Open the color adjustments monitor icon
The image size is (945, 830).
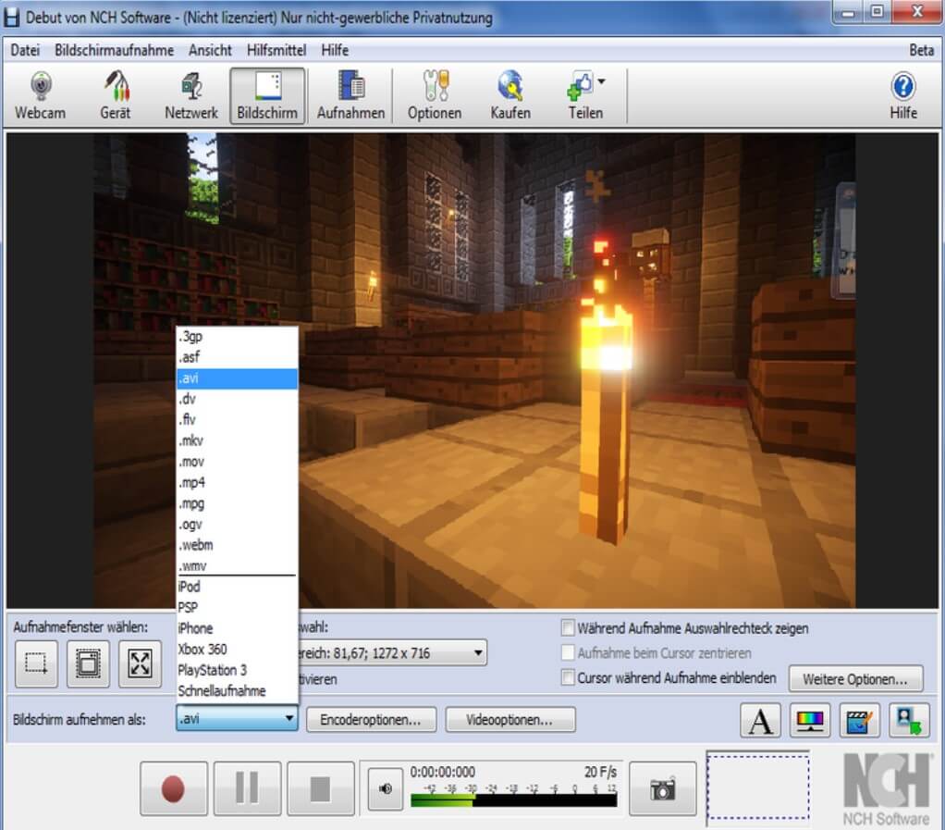[811, 721]
